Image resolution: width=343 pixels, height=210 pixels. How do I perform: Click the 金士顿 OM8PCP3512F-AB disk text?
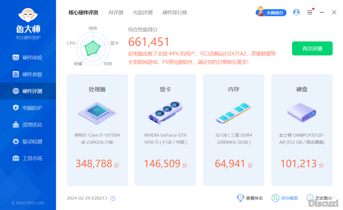pyautogui.click(x=302, y=139)
